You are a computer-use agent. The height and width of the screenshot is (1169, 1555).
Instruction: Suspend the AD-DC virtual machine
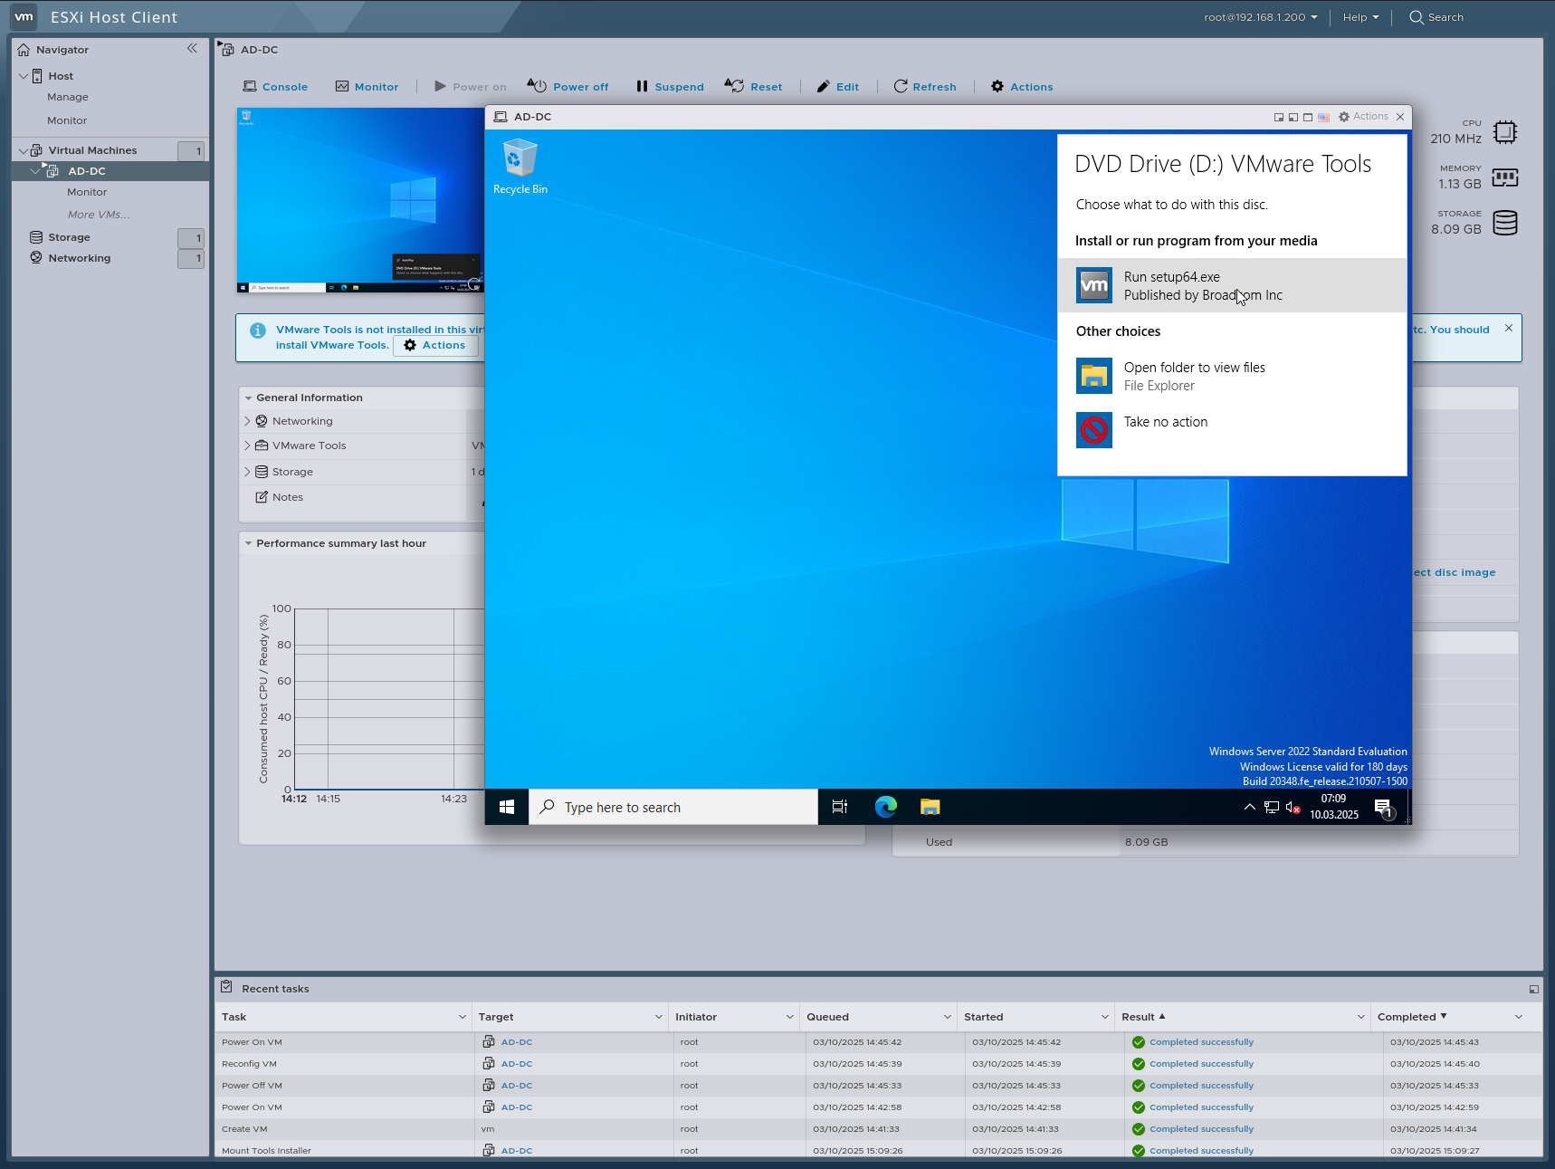pyautogui.click(x=669, y=86)
